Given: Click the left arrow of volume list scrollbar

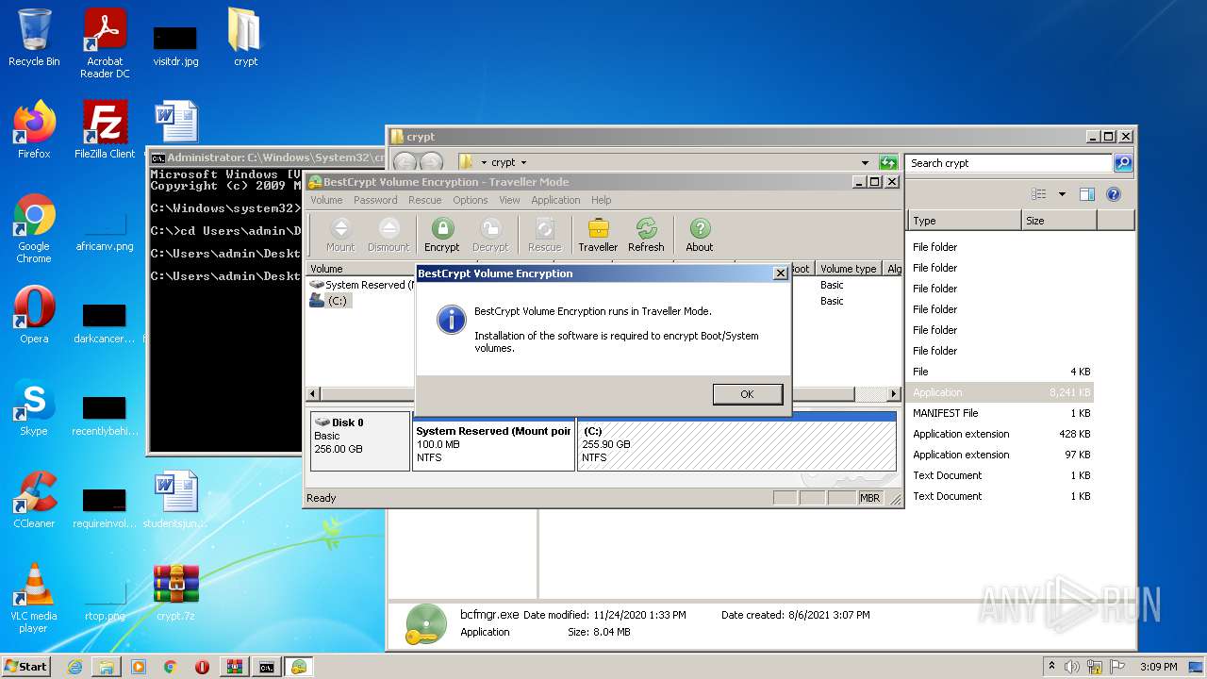Looking at the screenshot, I should [313, 393].
